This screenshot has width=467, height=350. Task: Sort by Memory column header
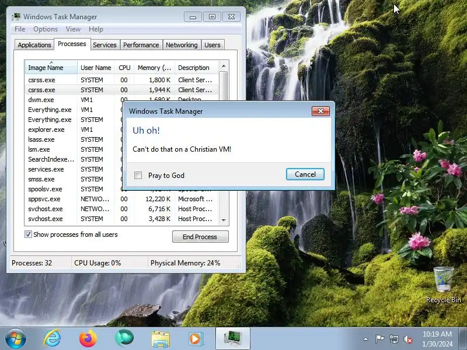coord(154,68)
